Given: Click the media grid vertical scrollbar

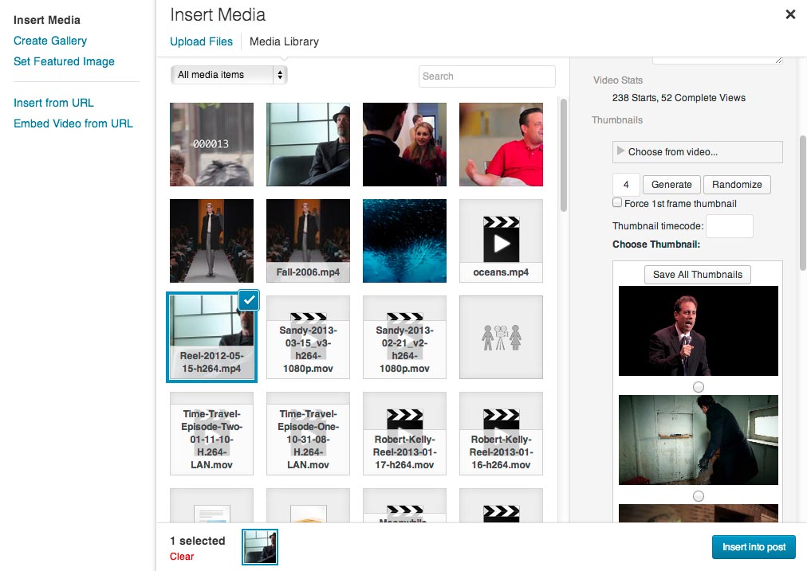Looking at the screenshot, I should pos(564,151).
